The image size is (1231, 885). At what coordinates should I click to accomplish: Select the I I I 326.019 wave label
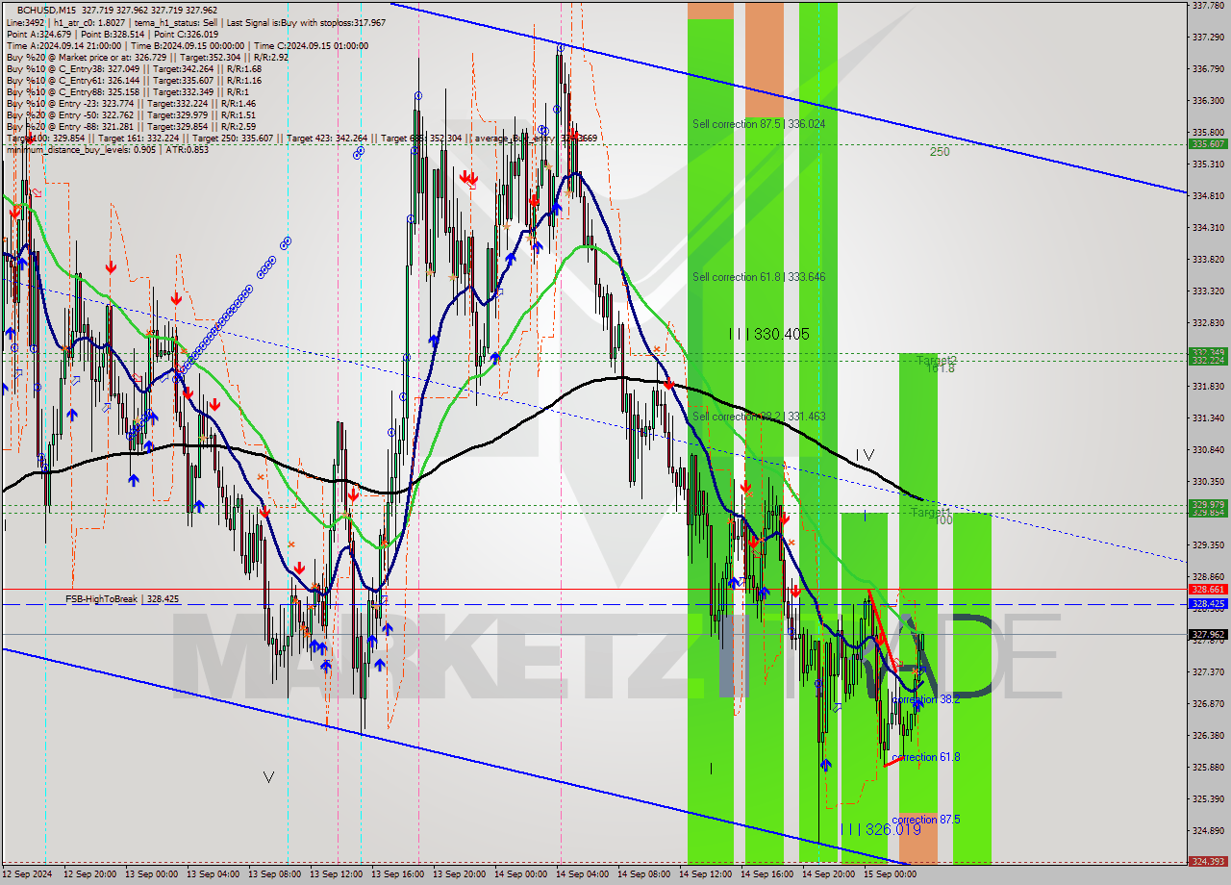click(x=881, y=829)
